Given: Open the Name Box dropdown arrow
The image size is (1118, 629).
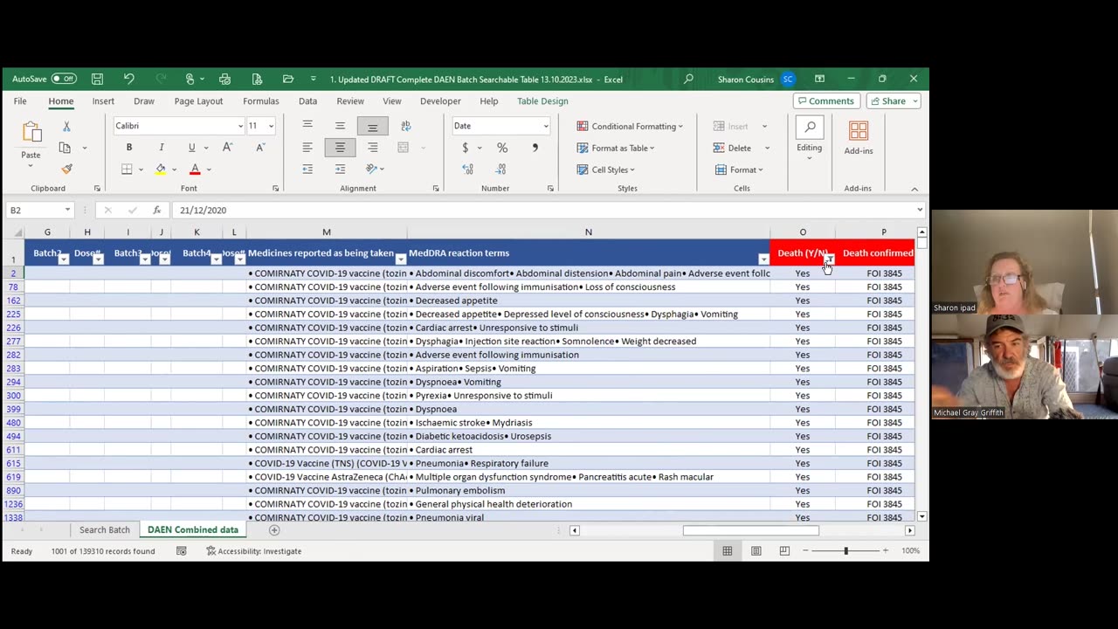Looking at the screenshot, I should pyautogui.click(x=67, y=210).
